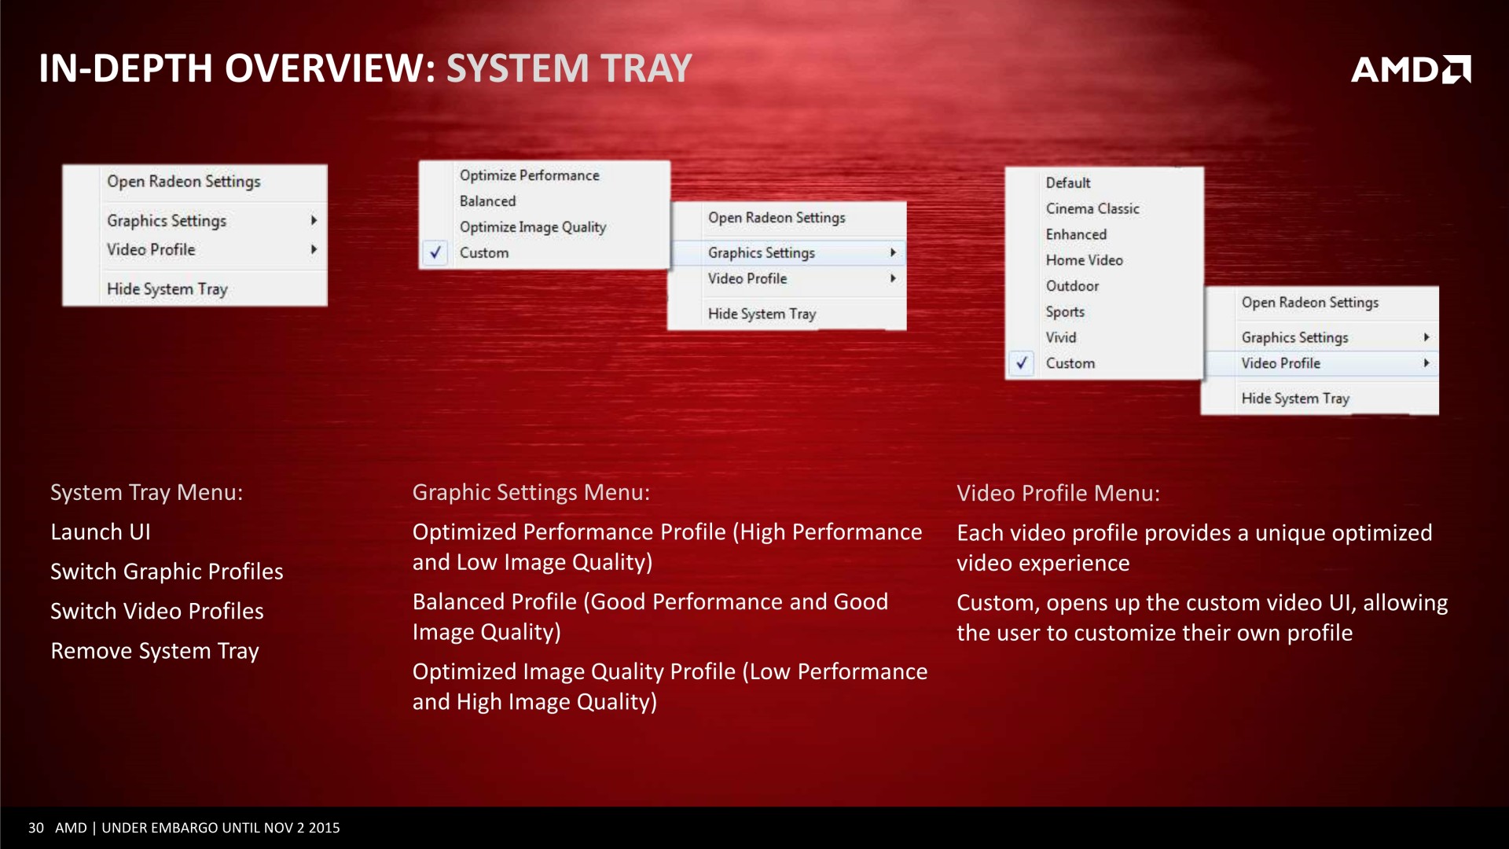Screen dimensions: 1509x849
Task: Pick Home Video profile entry
Action: pyautogui.click(x=1084, y=260)
